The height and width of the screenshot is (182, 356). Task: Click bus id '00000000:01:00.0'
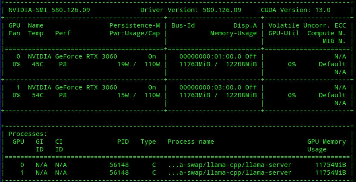210,57
